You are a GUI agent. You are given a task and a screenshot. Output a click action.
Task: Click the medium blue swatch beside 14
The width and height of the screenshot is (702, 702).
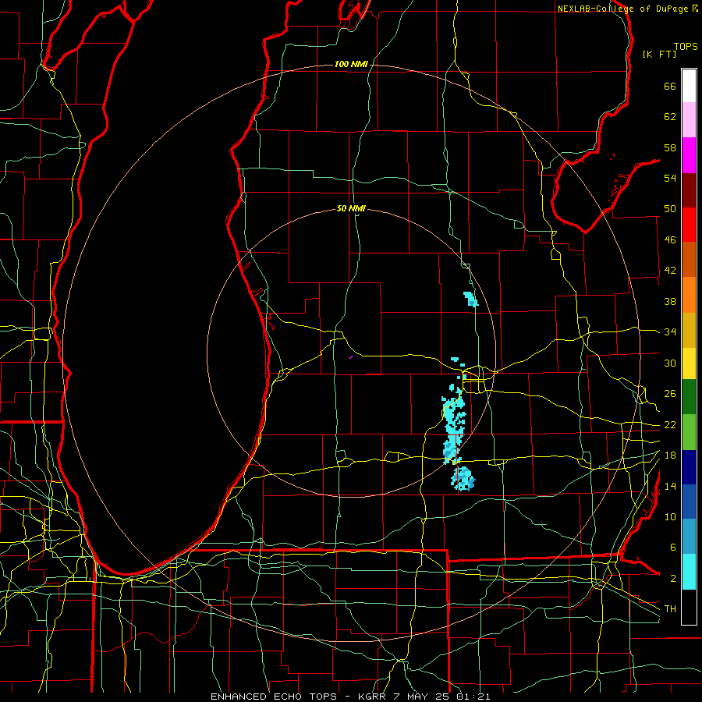(689, 502)
